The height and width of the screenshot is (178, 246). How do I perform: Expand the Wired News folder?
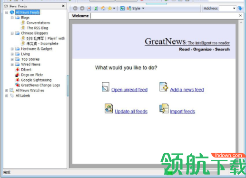tap(12, 64)
